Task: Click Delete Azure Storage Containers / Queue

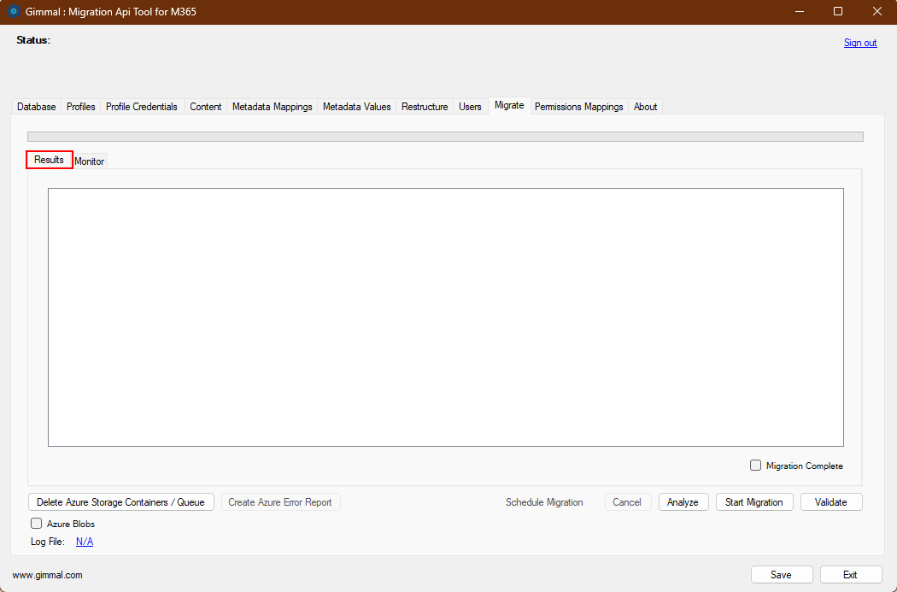Action: [x=120, y=501]
